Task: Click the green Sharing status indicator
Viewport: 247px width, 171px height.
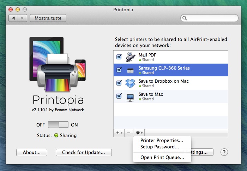Action: (56, 135)
